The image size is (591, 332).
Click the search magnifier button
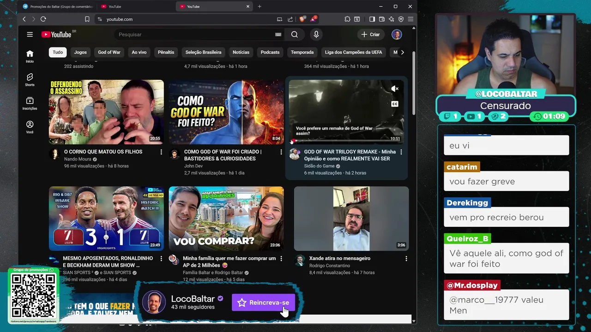tap(295, 35)
